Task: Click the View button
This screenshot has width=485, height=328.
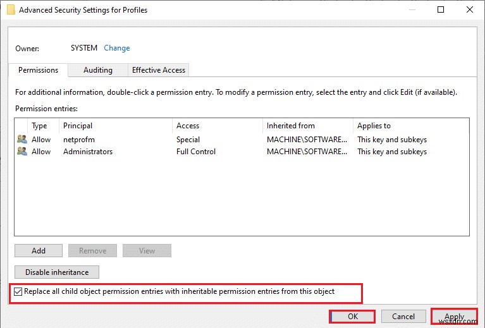Action: pyautogui.click(x=147, y=251)
